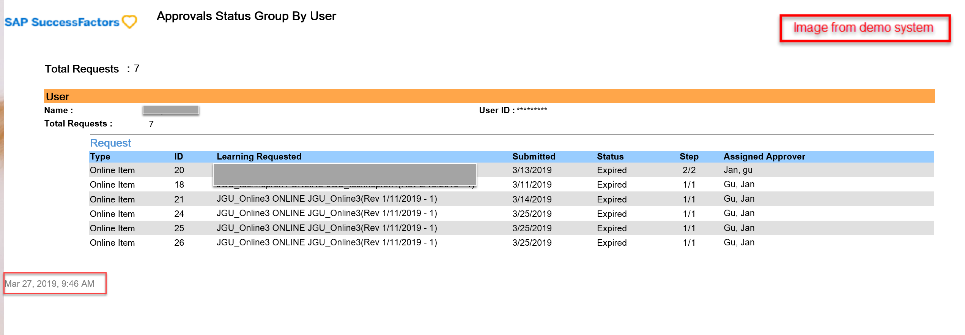Viewport: 965px width, 335px height.
Task: Select the request row with ID 20
Action: tap(512, 170)
